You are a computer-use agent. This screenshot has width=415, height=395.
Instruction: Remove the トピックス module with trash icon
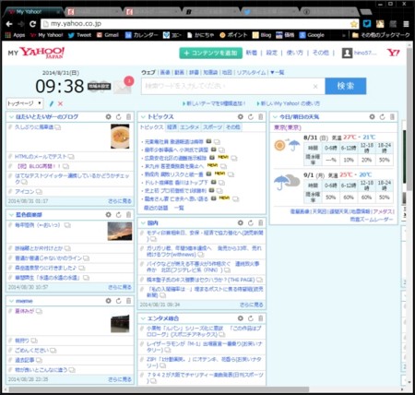[x=260, y=117]
